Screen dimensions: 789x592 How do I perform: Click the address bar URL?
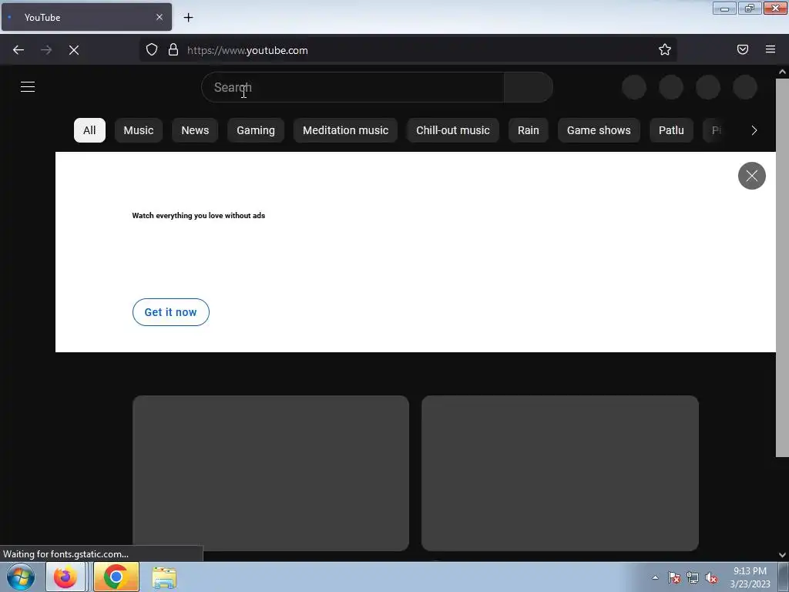pos(247,50)
